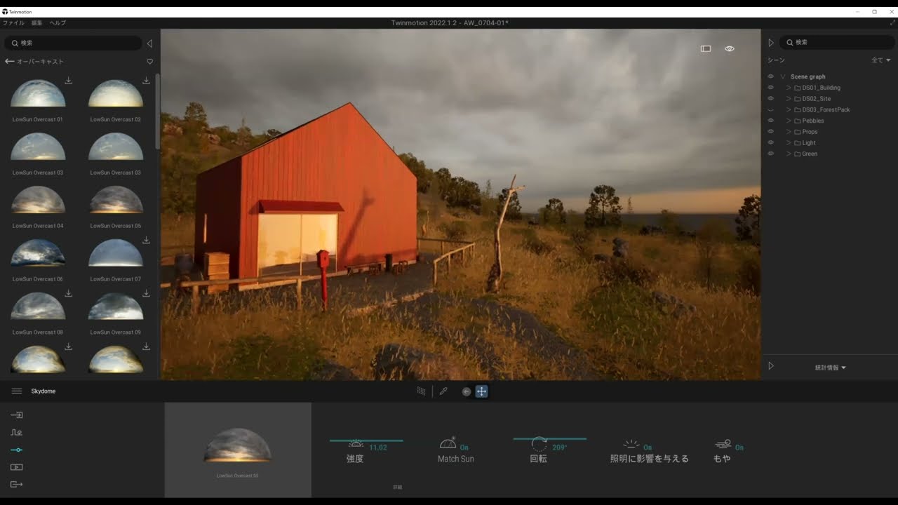Adjust the 強度 intensity slider
898x505 pixels.
[x=366, y=440]
